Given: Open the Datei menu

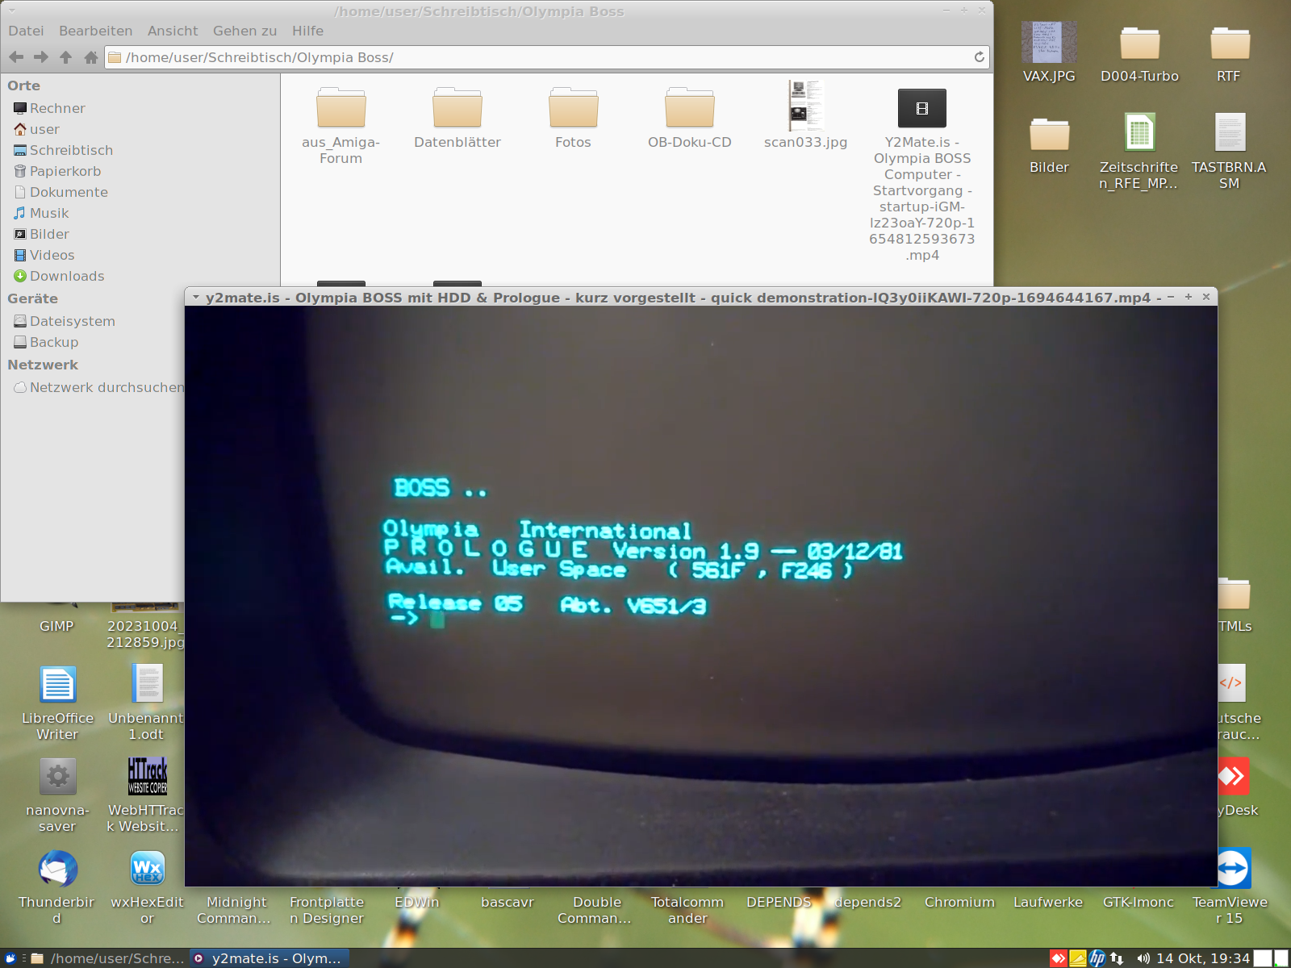Looking at the screenshot, I should pos(26,31).
